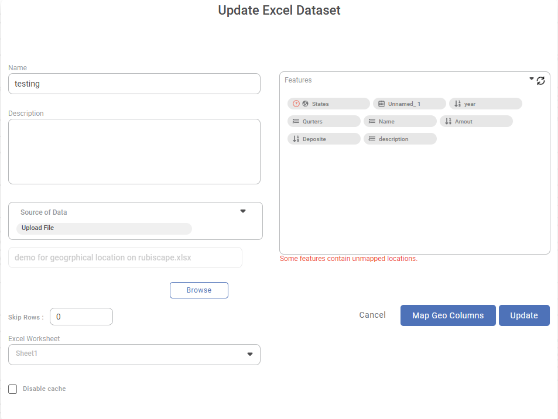Click the numeric icon on Deposite feature

(x=296, y=139)
